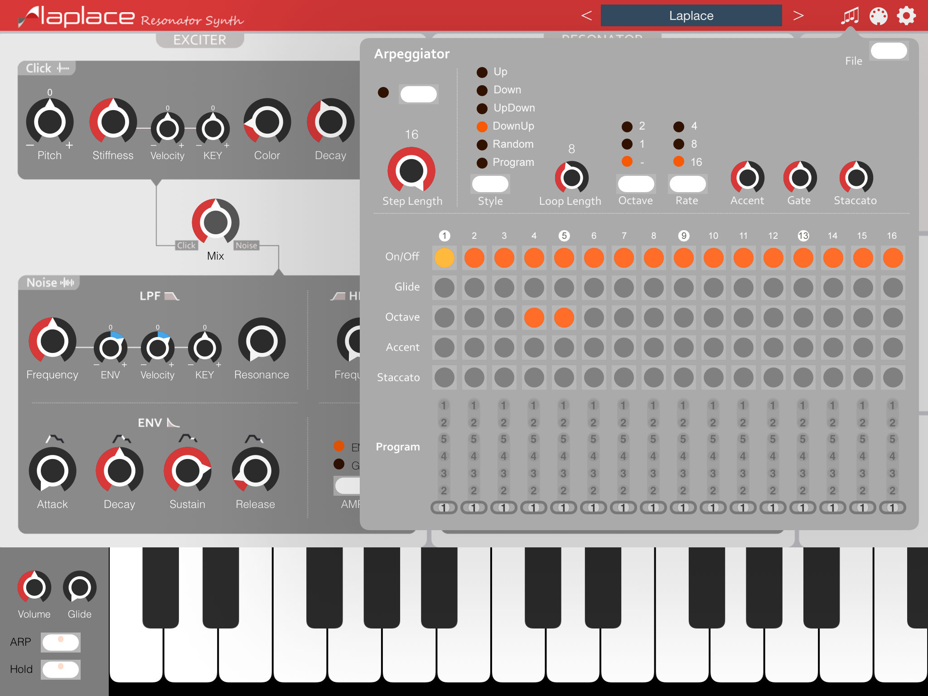The width and height of the screenshot is (928, 696).
Task: Click the arpeggiator Staccato knob
Action: coord(856,178)
